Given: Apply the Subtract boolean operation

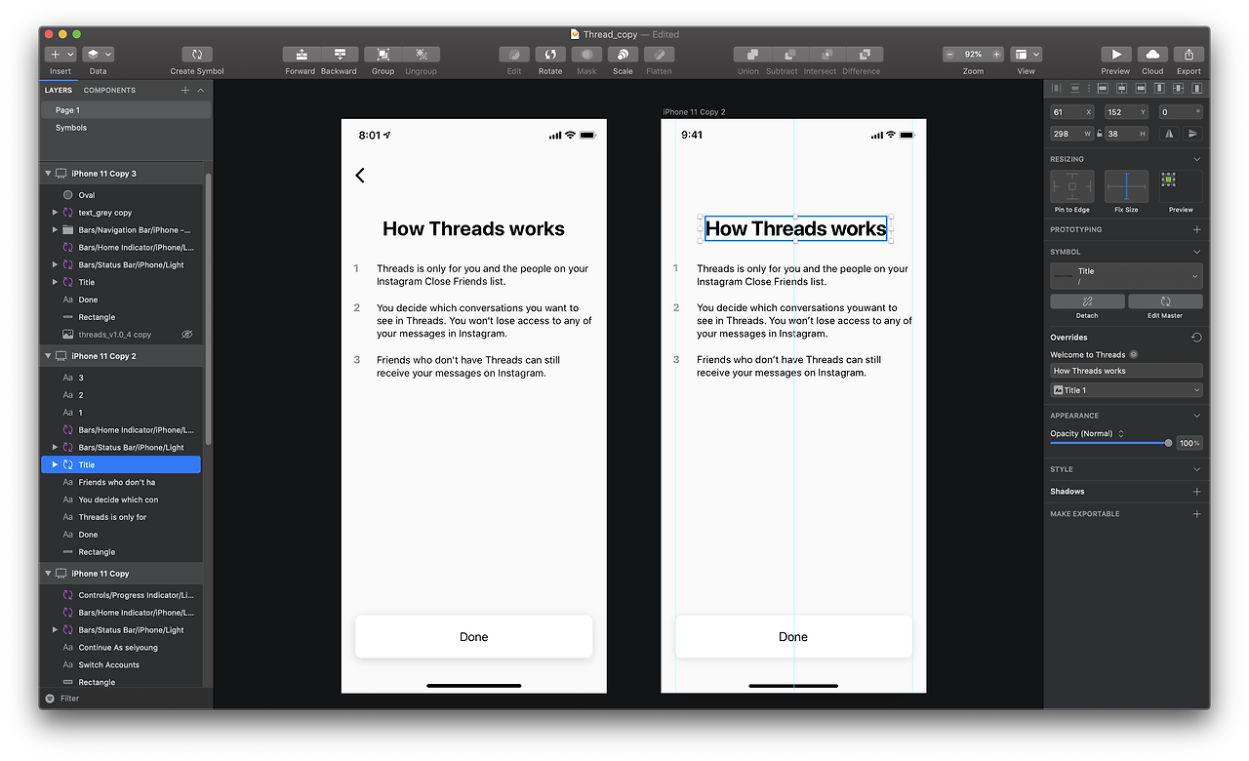Looking at the screenshot, I should pos(789,55).
